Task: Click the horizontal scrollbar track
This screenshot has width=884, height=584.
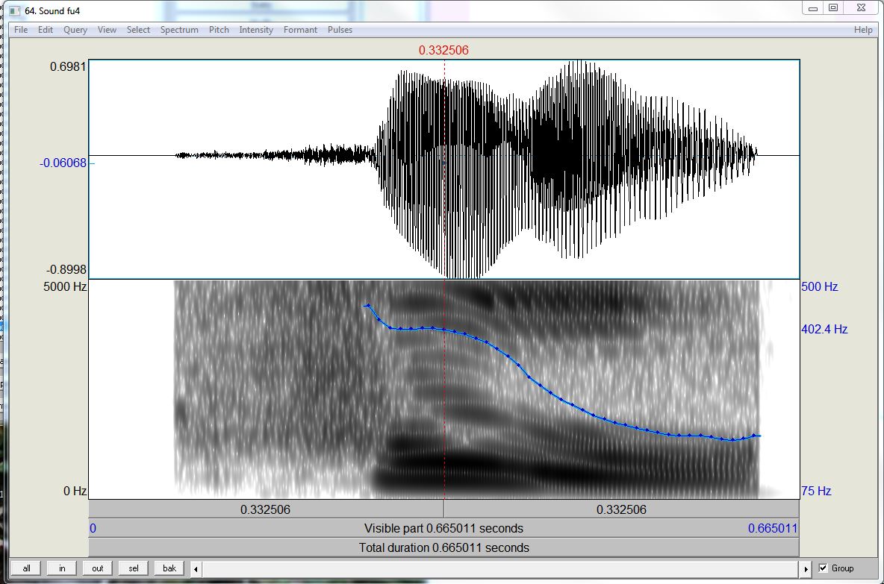Action: tap(501, 569)
